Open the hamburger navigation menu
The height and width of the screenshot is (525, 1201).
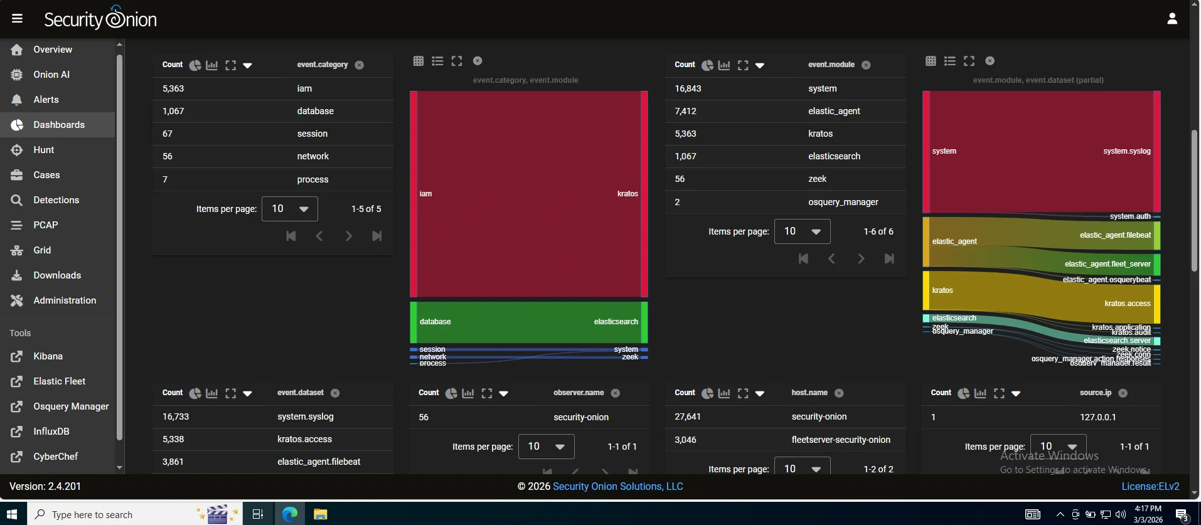tap(17, 18)
